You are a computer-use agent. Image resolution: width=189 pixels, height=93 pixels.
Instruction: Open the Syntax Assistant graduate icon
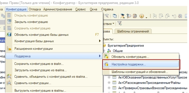click(123, 16)
